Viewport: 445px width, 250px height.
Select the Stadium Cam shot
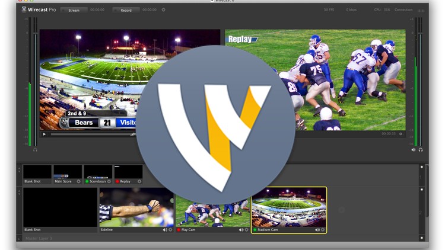[x=289, y=210]
